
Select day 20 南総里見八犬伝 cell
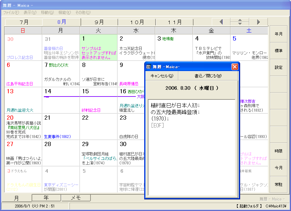coord(23,126)
